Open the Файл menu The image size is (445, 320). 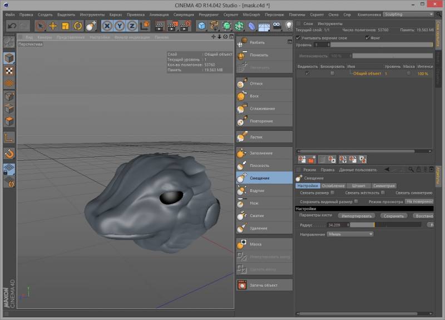coord(10,14)
